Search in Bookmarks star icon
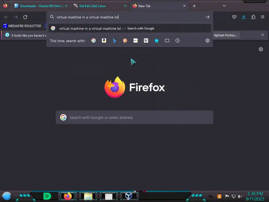The width and height of the screenshot is (269, 202). [x=157, y=41]
